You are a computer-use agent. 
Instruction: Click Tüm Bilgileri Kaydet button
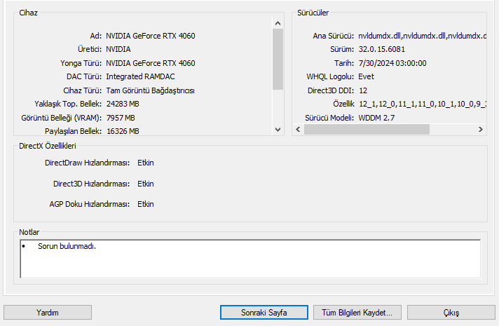click(x=357, y=312)
